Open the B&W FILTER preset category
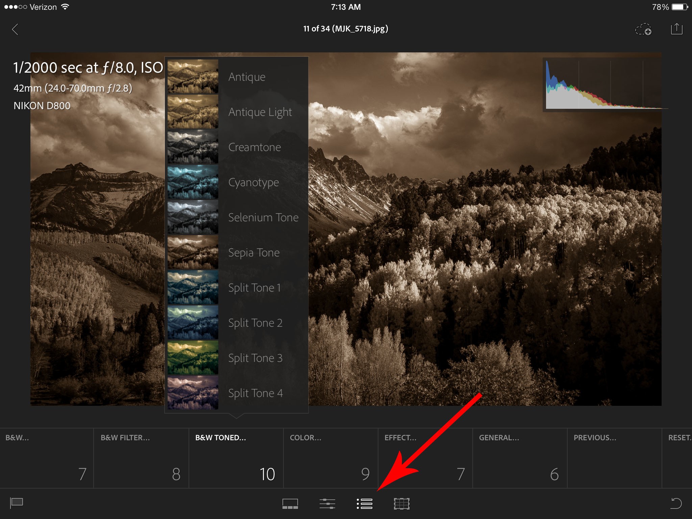This screenshot has width=692, height=519. click(141, 458)
